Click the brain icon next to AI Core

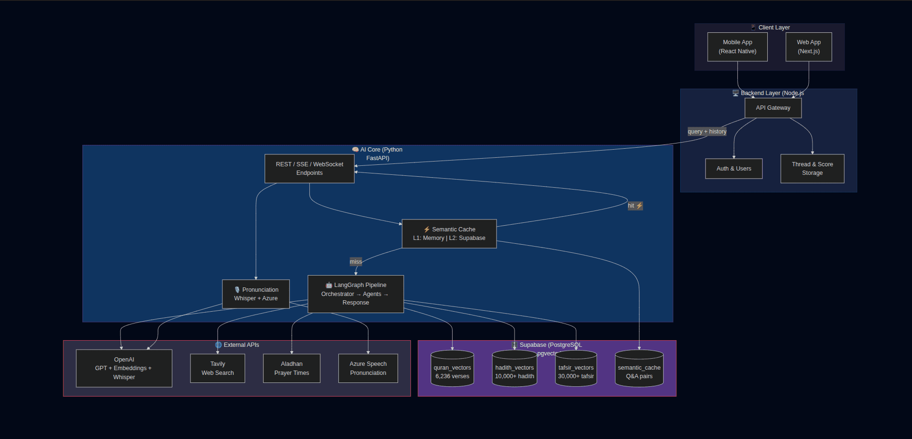pyautogui.click(x=355, y=150)
